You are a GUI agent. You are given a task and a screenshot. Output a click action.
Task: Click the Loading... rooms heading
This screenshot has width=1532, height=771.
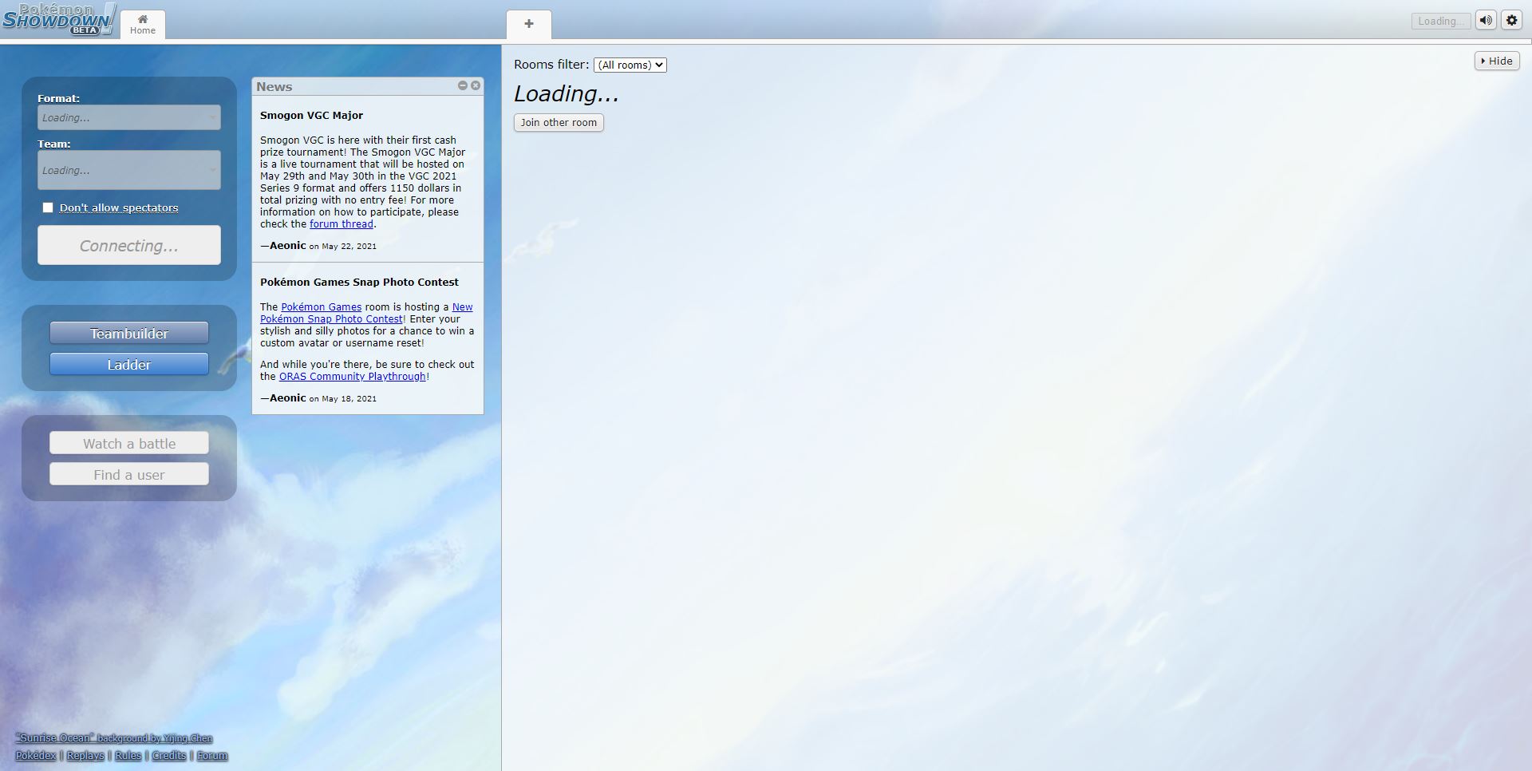567,94
